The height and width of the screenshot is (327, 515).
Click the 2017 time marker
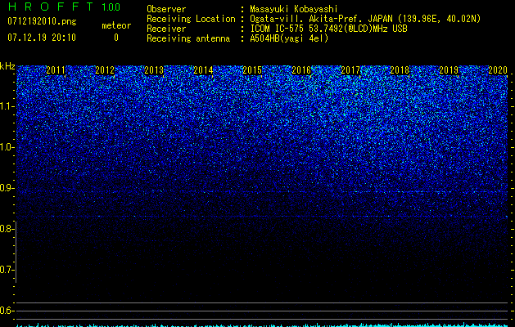click(x=350, y=69)
